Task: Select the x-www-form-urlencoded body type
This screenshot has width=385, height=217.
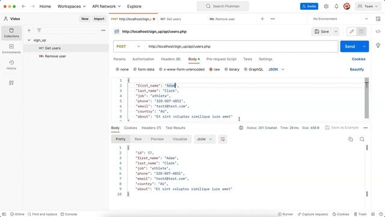Action: coord(182,69)
